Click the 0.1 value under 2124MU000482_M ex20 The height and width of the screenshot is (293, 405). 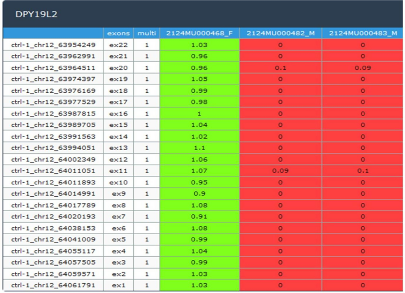click(281, 68)
